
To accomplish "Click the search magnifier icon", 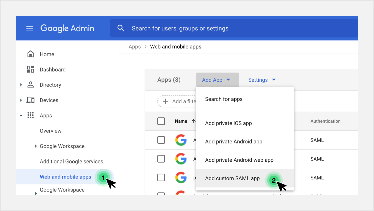I will (x=121, y=28).
